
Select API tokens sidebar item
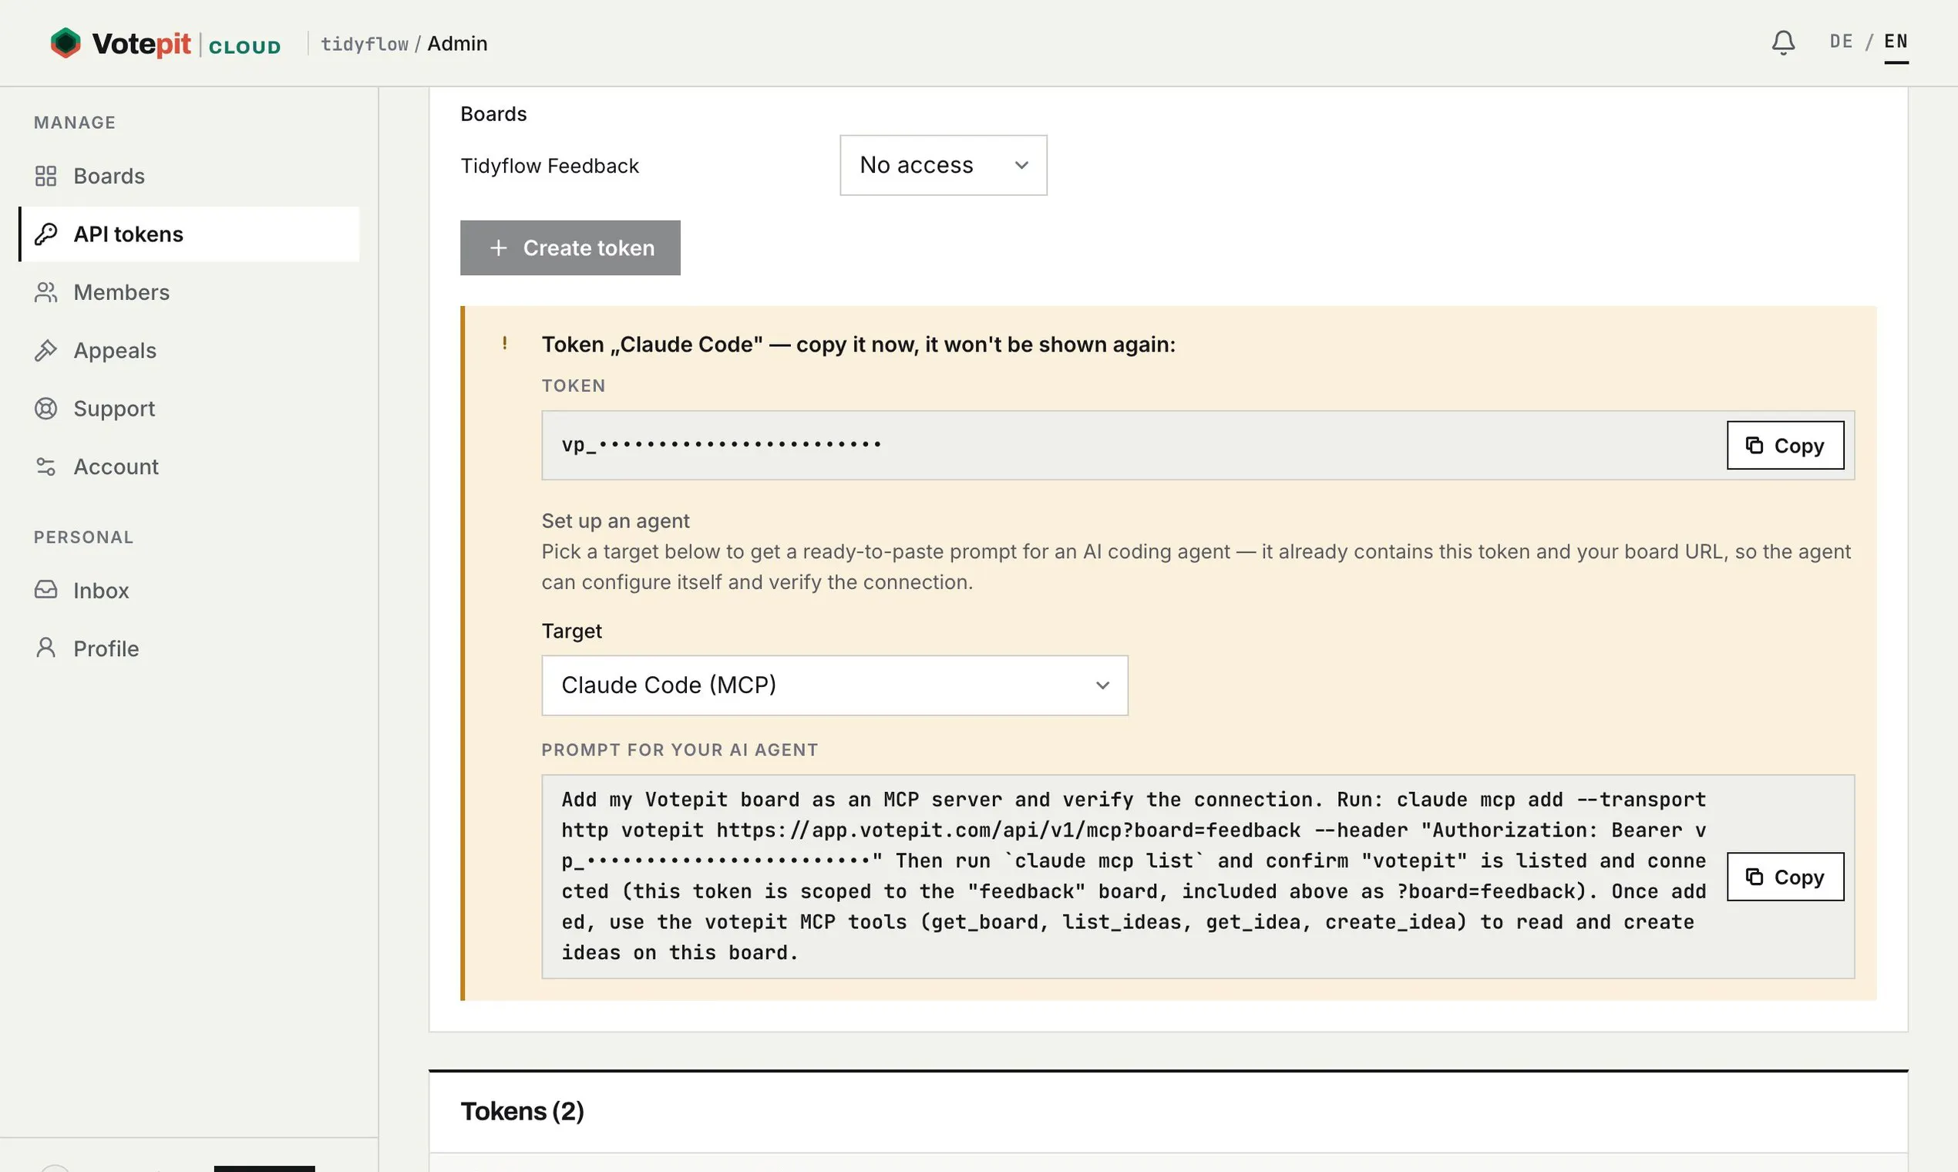pyautogui.click(x=190, y=234)
